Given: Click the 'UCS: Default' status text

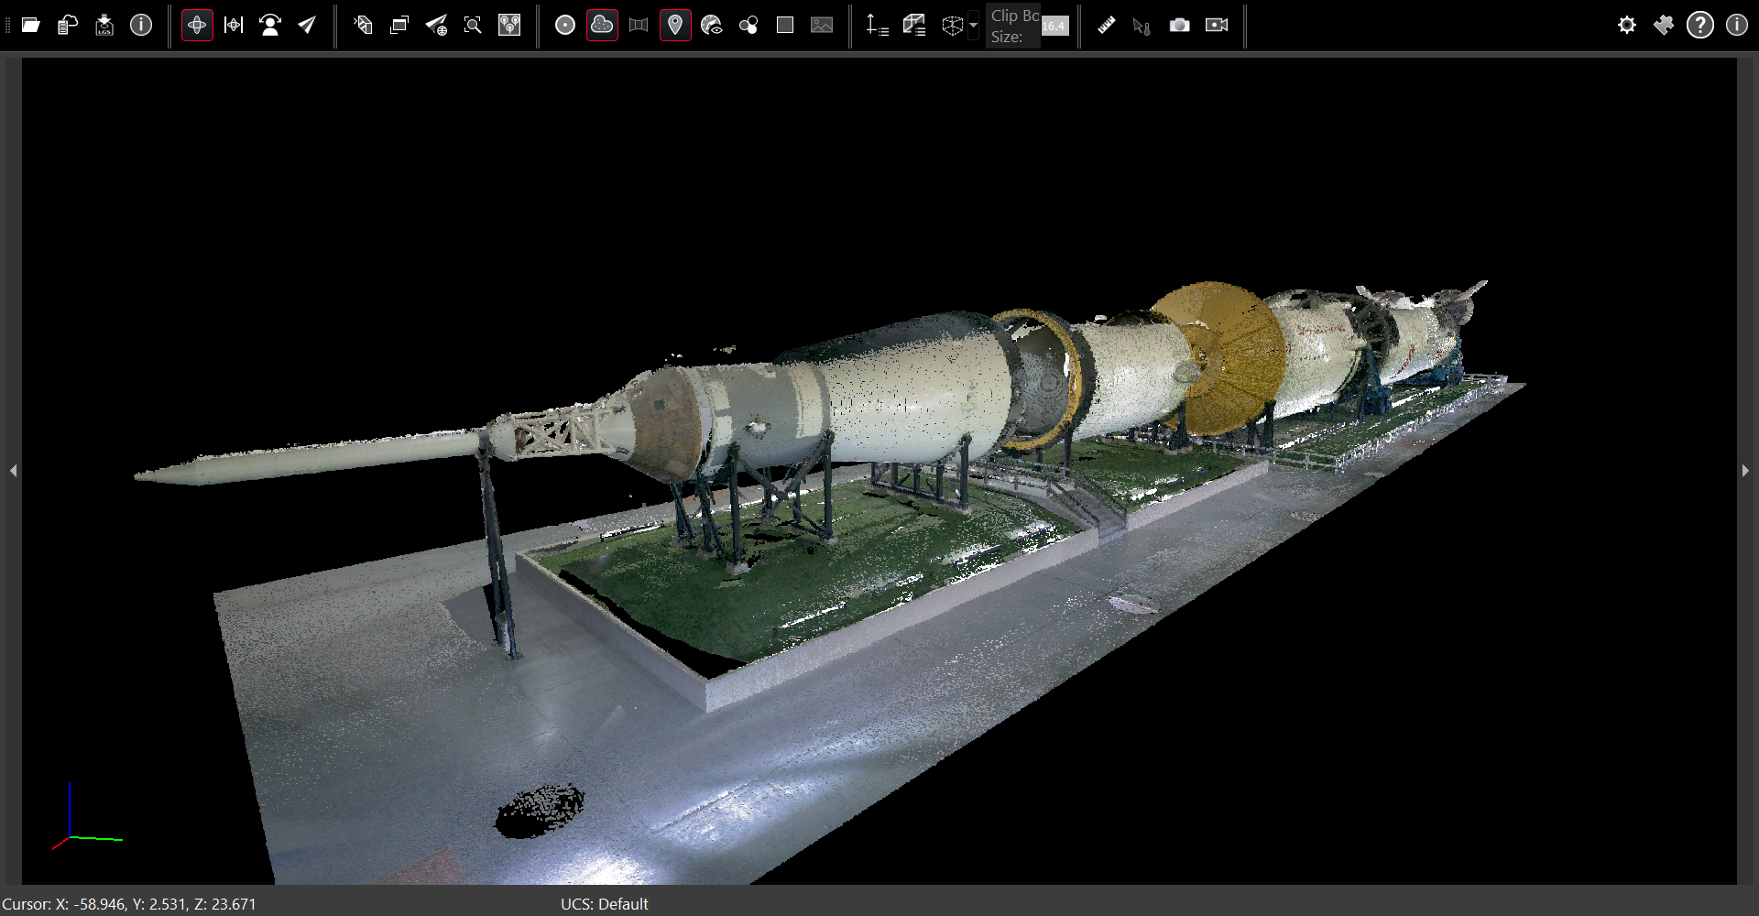Looking at the screenshot, I should pos(605,904).
